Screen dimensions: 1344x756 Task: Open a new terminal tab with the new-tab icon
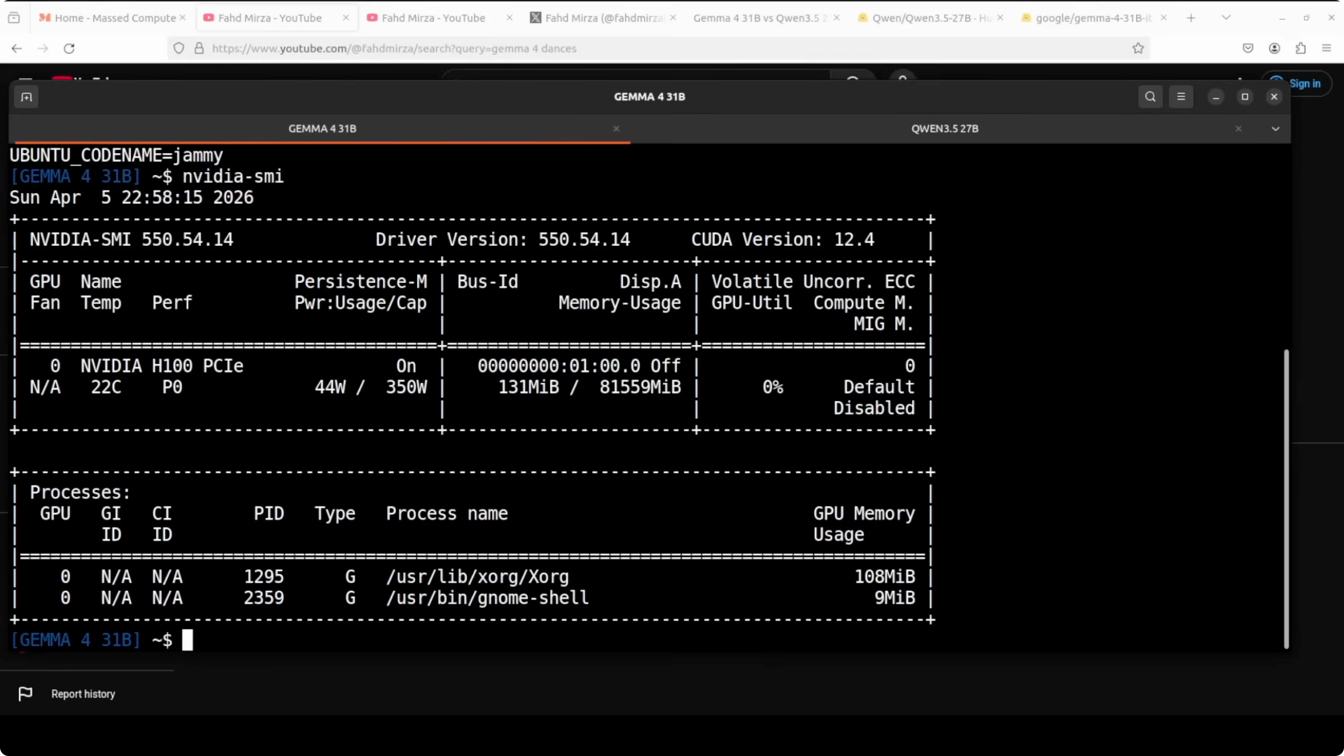[26, 97]
